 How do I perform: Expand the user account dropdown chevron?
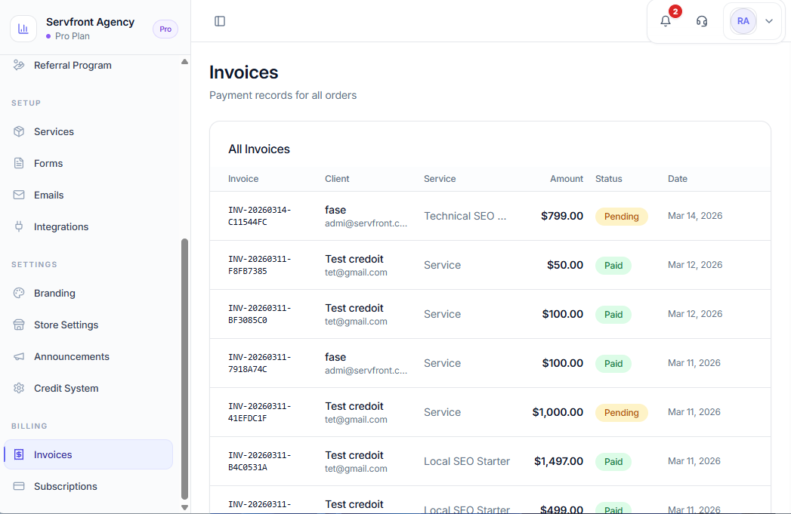pos(769,21)
